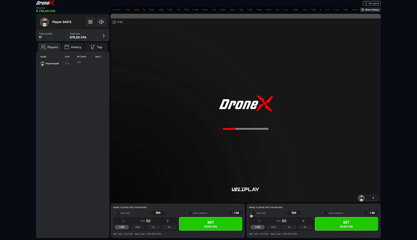The image size is (417, 240).
Task: Click the Show history clock icon
Action: (x=363, y=10)
